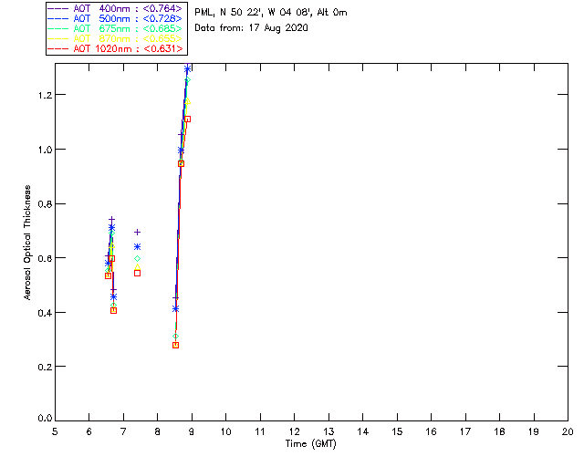Click the blue dashed line sample in legend
584x467 pixels.
click(58, 18)
